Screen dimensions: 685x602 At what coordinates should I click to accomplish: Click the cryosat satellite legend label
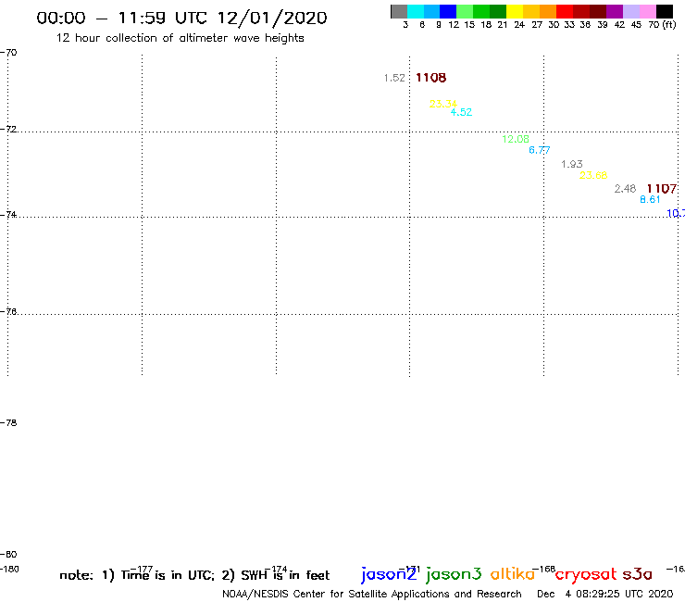tap(586, 575)
